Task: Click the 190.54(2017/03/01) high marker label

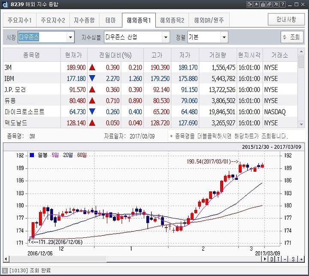Action: click(212, 161)
